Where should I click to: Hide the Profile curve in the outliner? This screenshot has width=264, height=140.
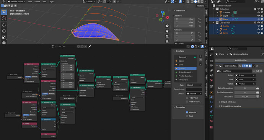(259, 26)
